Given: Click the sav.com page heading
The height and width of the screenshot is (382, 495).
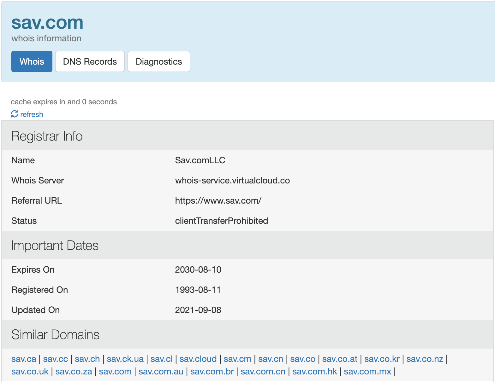Looking at the screenshot, I should [x=47, y=22].
